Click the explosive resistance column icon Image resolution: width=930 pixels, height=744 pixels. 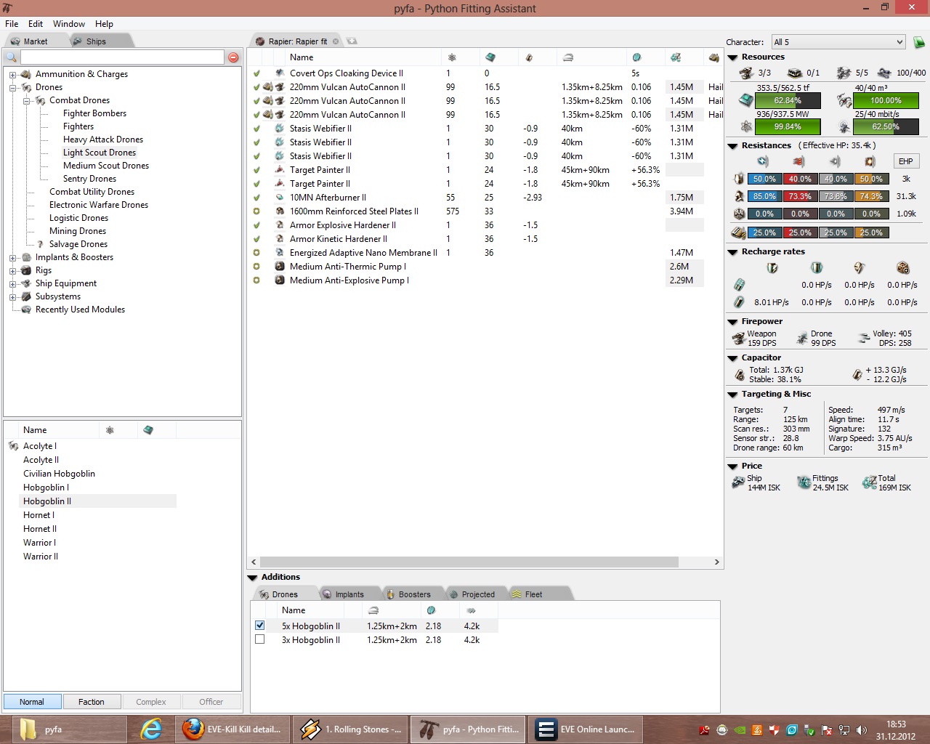(870, 161)
